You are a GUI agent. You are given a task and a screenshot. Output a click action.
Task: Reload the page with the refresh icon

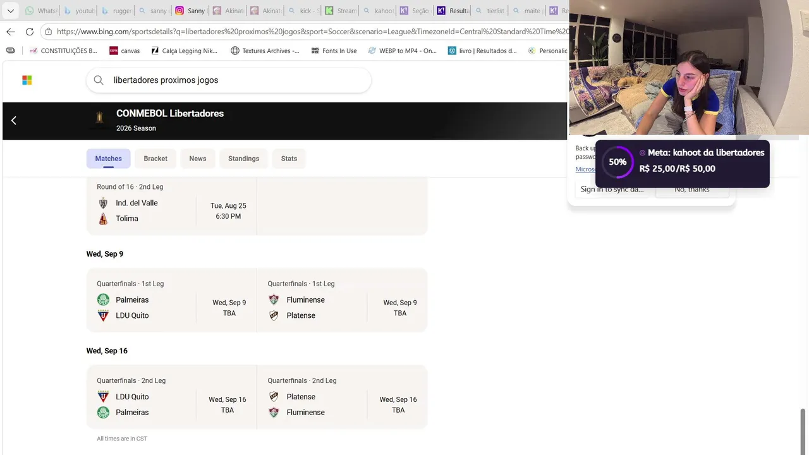[30, 32]
